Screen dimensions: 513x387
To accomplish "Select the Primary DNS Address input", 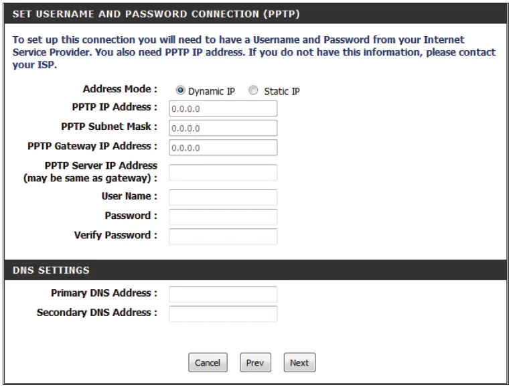I will (223, 294).
